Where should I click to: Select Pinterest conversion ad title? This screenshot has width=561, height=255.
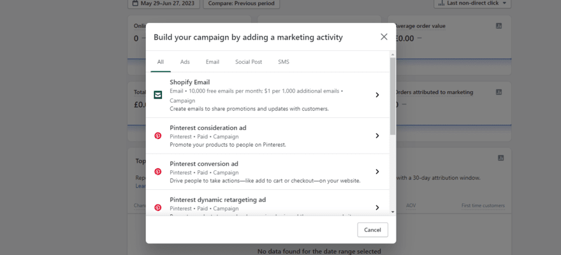204,164
